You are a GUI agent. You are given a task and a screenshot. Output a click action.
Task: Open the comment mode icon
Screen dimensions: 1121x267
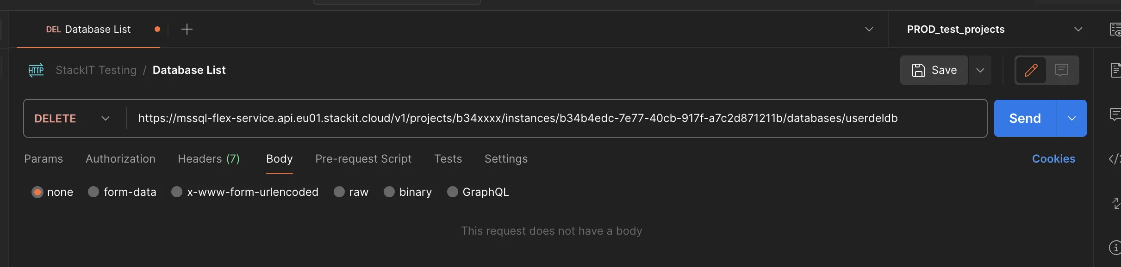1062,70
